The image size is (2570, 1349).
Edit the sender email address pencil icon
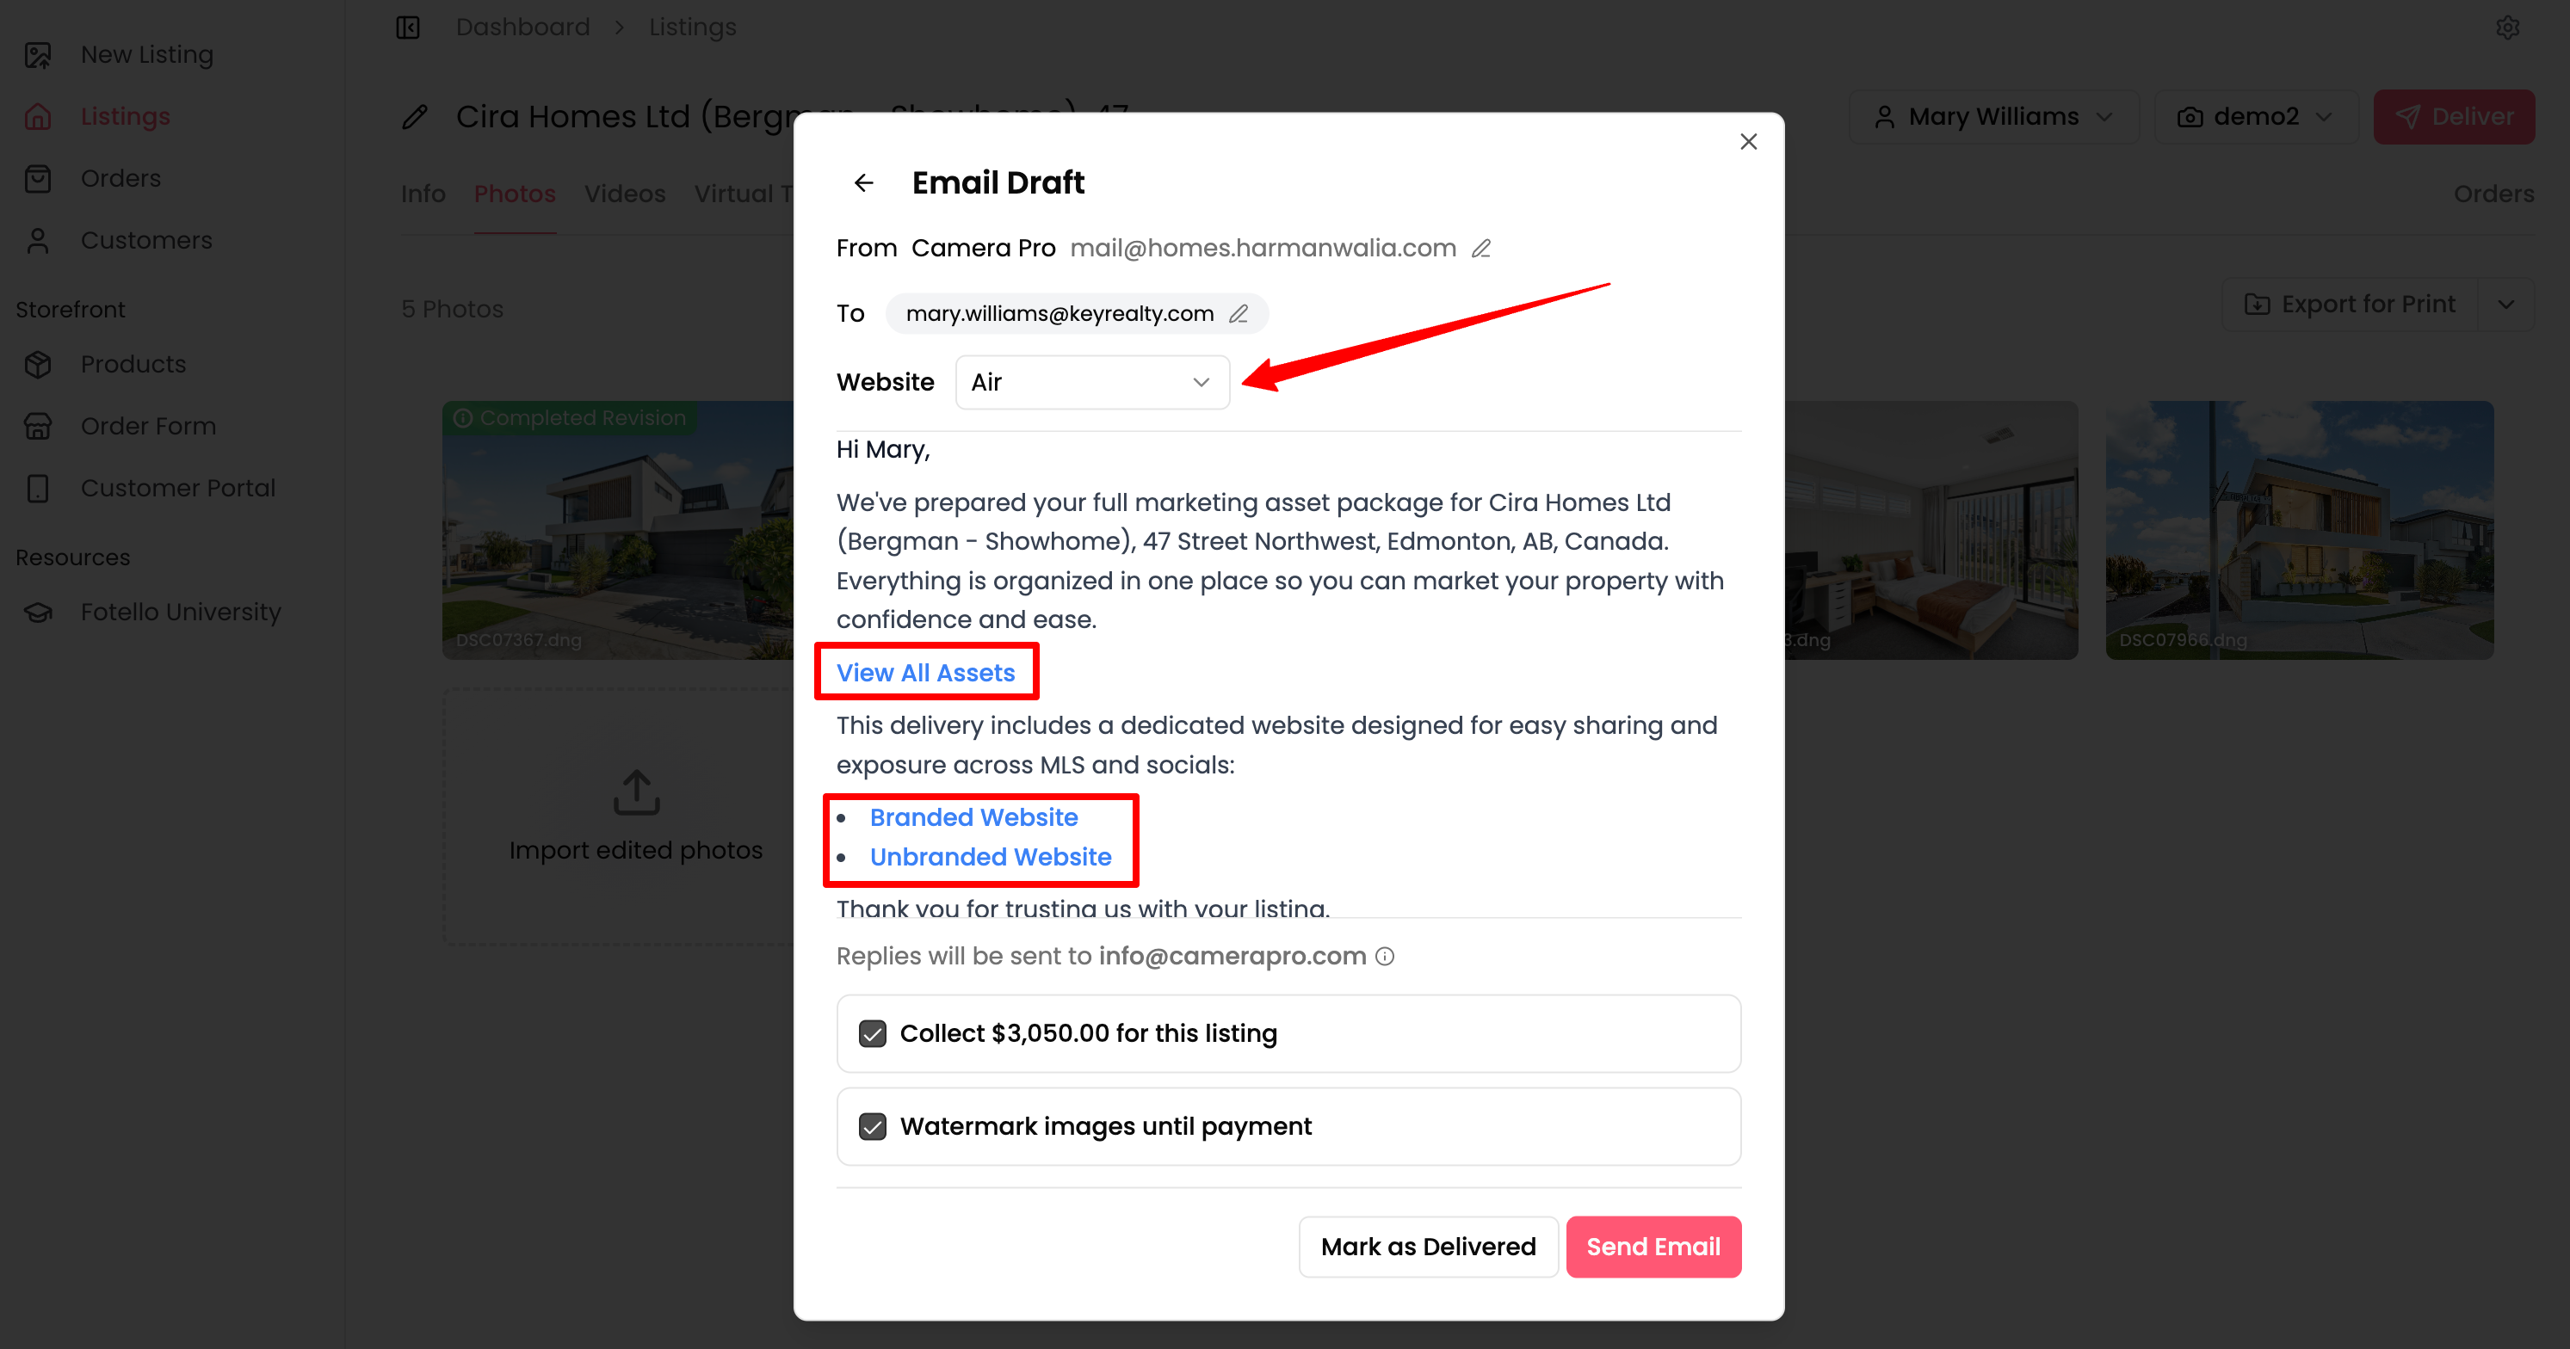[x=1481, y=249]
